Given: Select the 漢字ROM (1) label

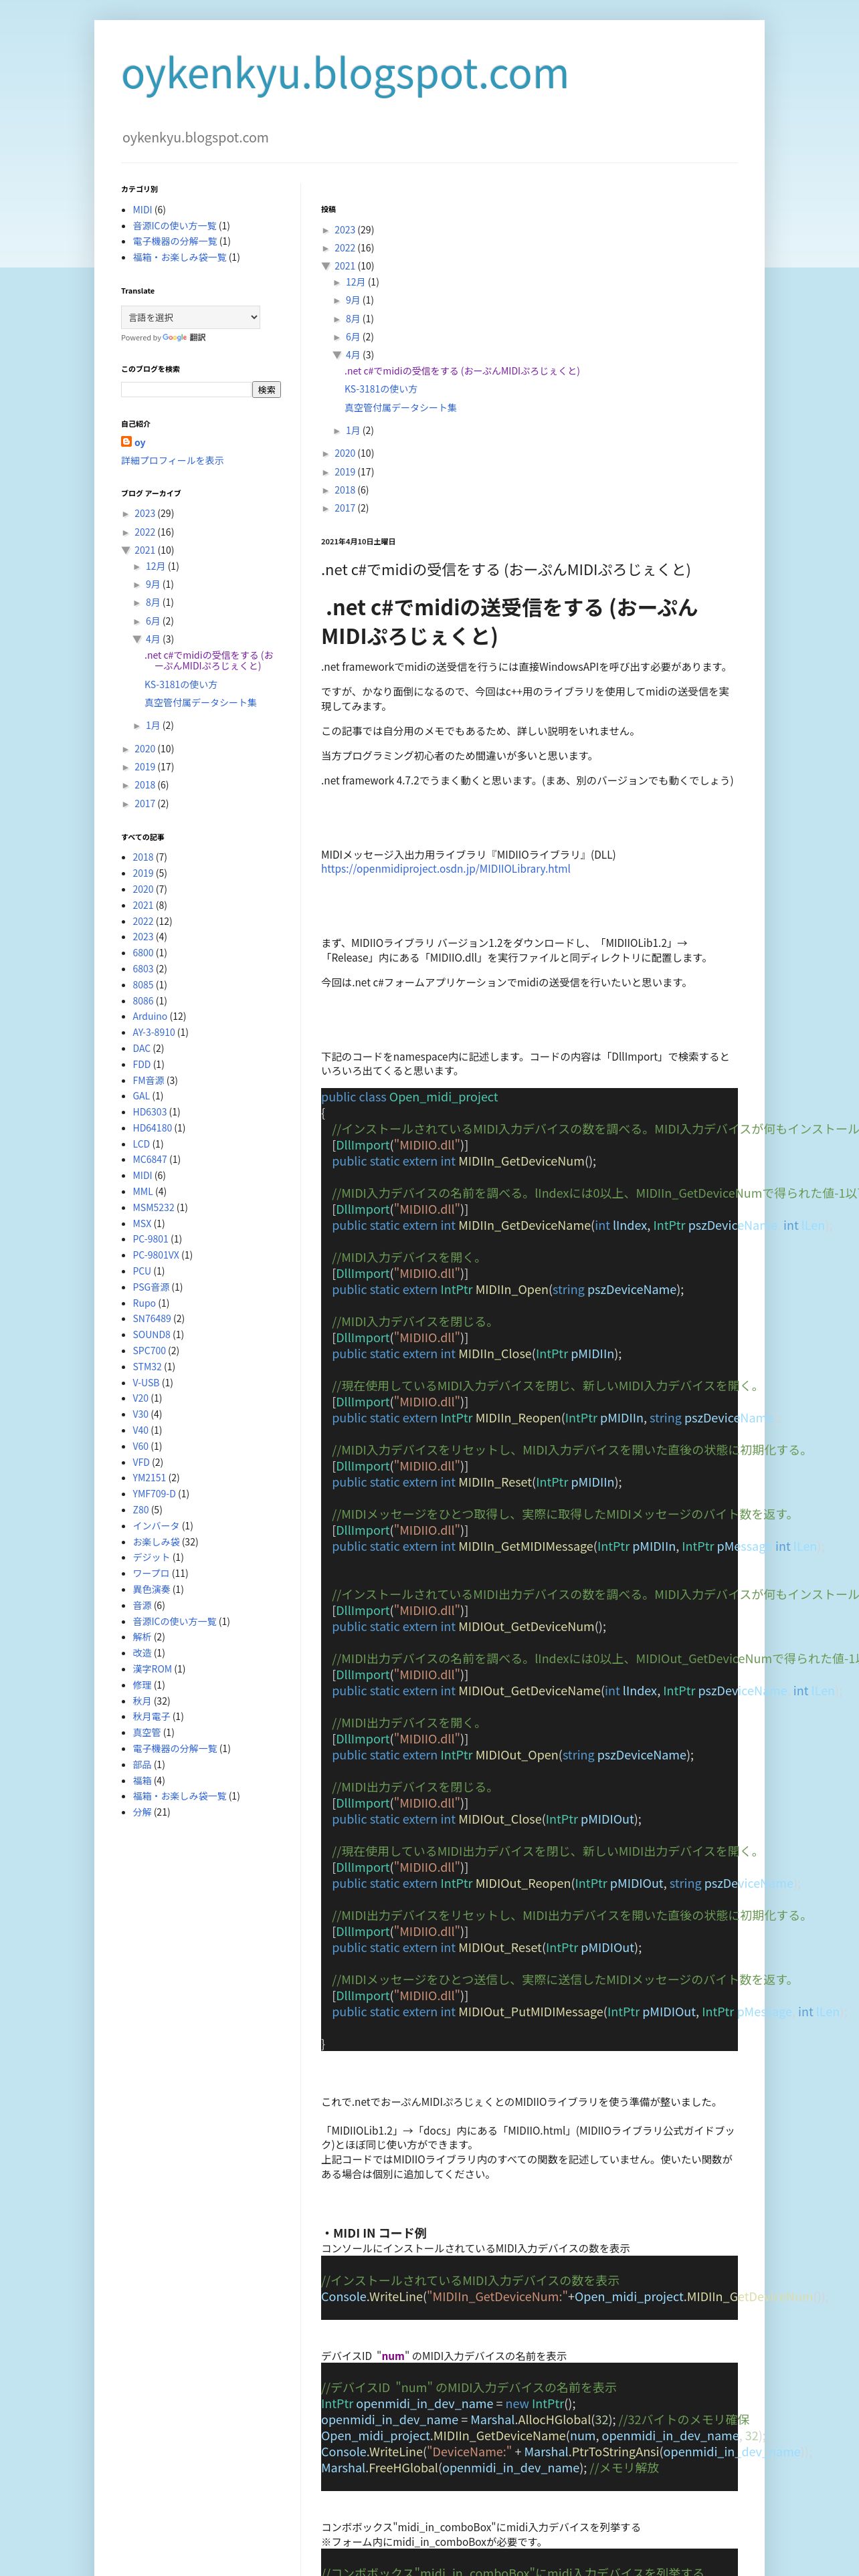Looking at the screenshot, I should pyautogui.click(x=152, y=1669).
